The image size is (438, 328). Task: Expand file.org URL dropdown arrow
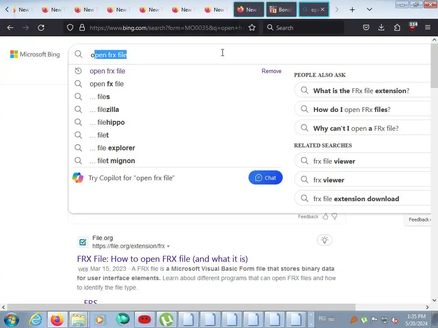[x=168, y=246]
